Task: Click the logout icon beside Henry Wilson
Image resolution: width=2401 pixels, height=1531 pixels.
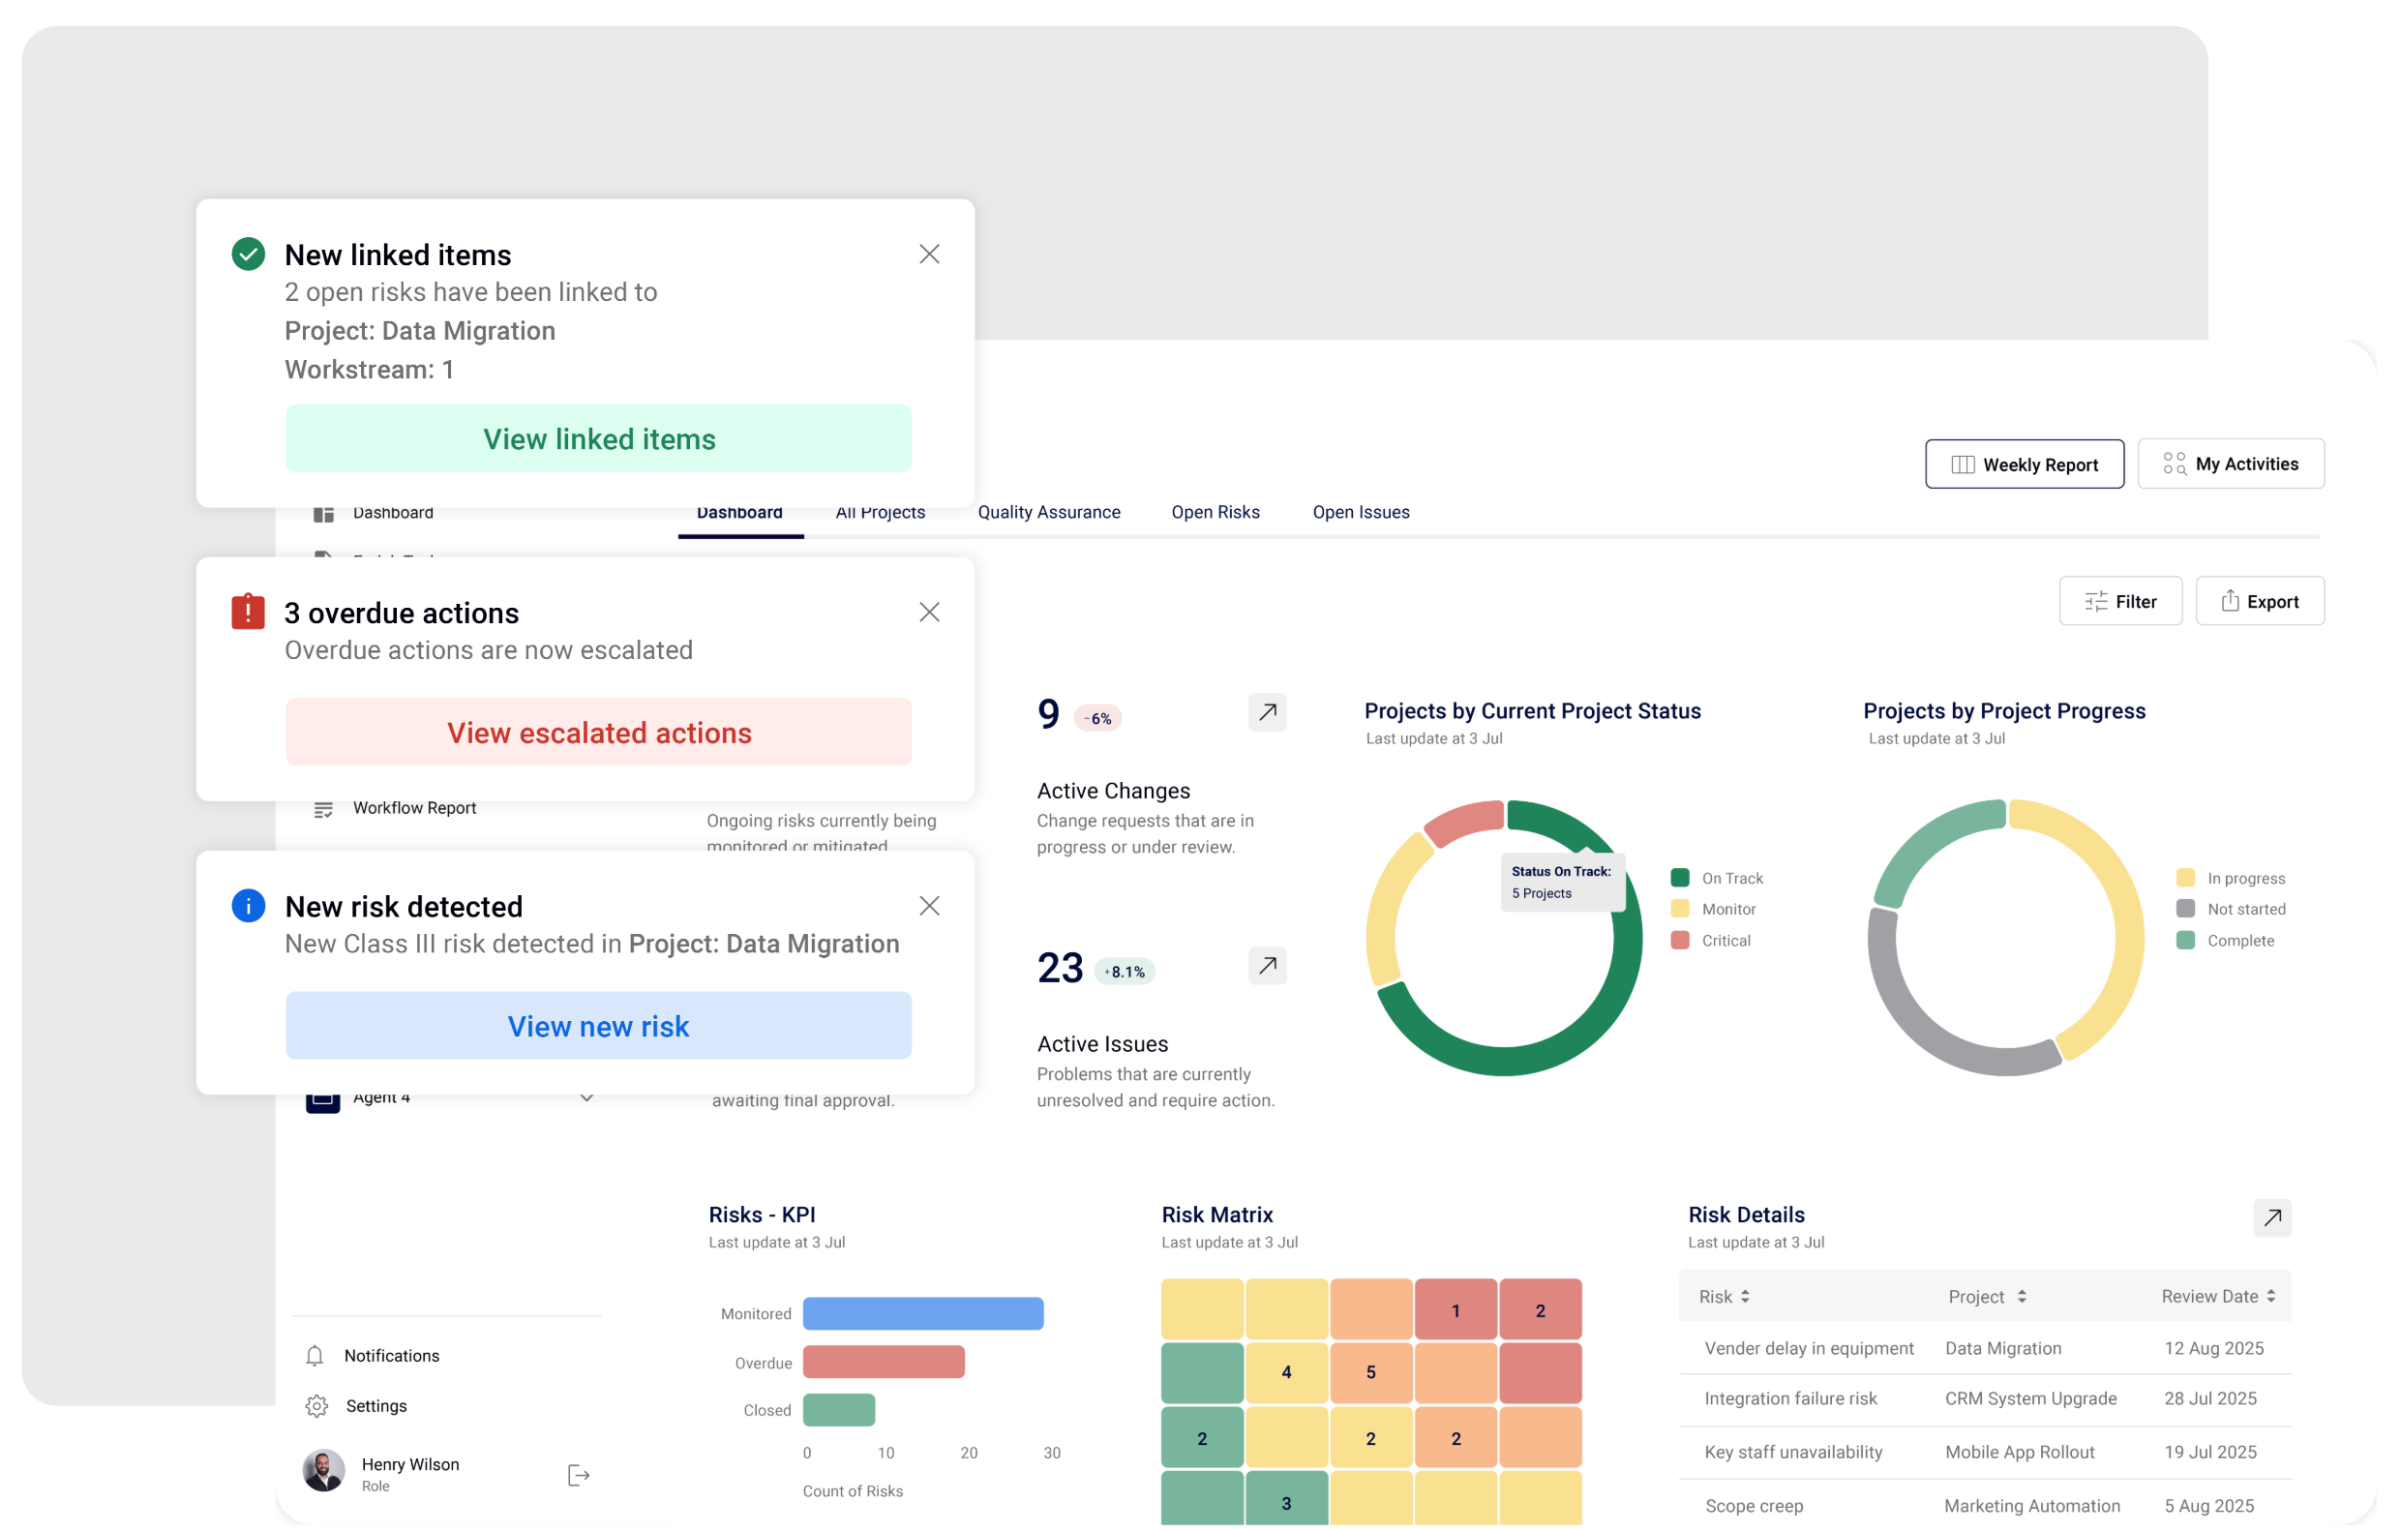Action: [x=579, y=1475]
